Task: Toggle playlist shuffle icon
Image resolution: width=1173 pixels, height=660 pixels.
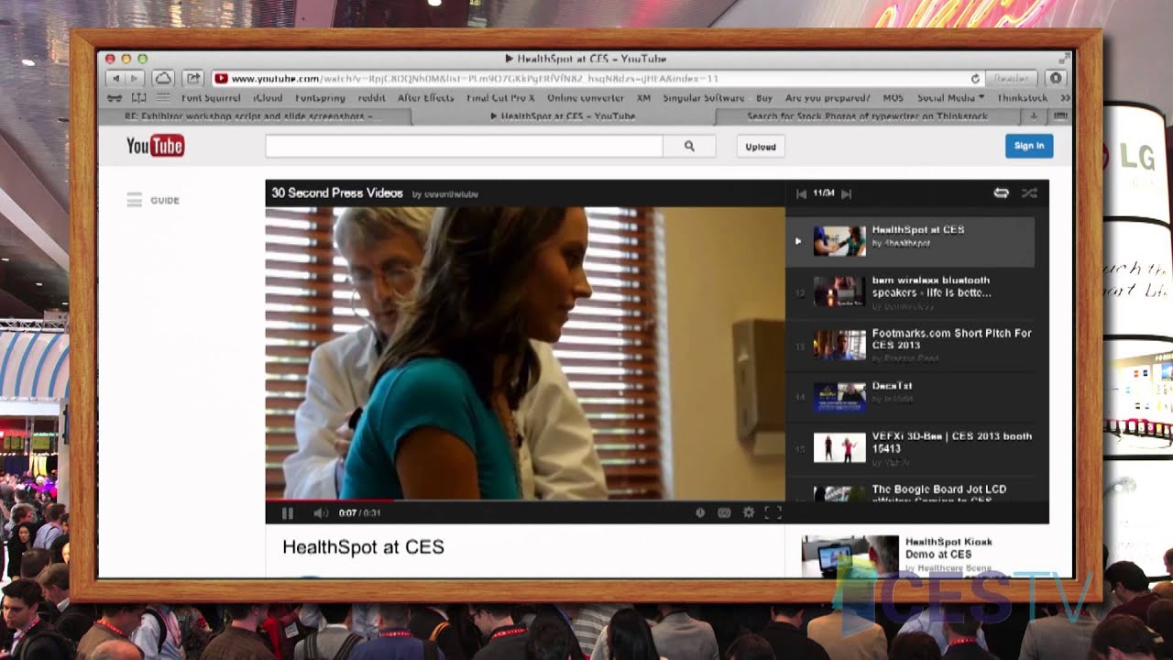Action: coord(1029,192)
